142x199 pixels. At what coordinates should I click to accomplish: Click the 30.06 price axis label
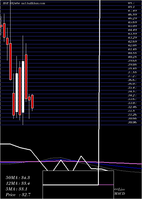click(x=132, y=122)
